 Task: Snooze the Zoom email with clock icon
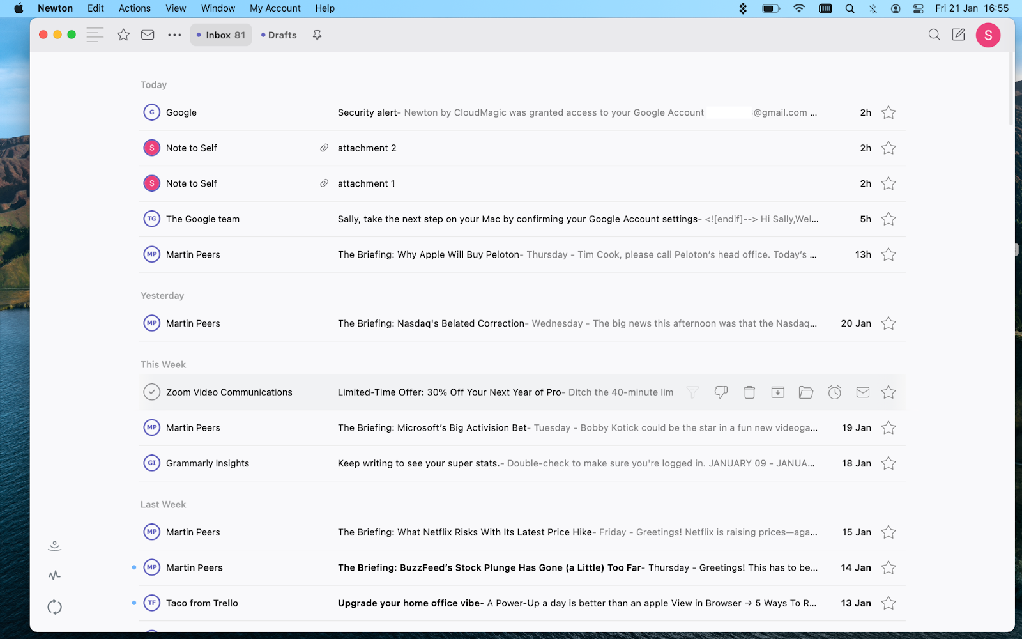834,392
